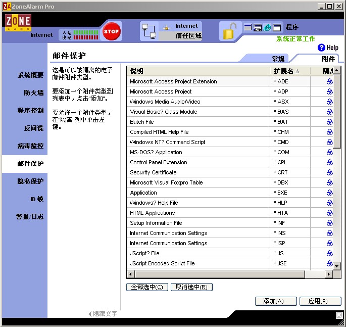
Task: Toggle quarantine for *.BAS extension
Action: tap(330, 112)
